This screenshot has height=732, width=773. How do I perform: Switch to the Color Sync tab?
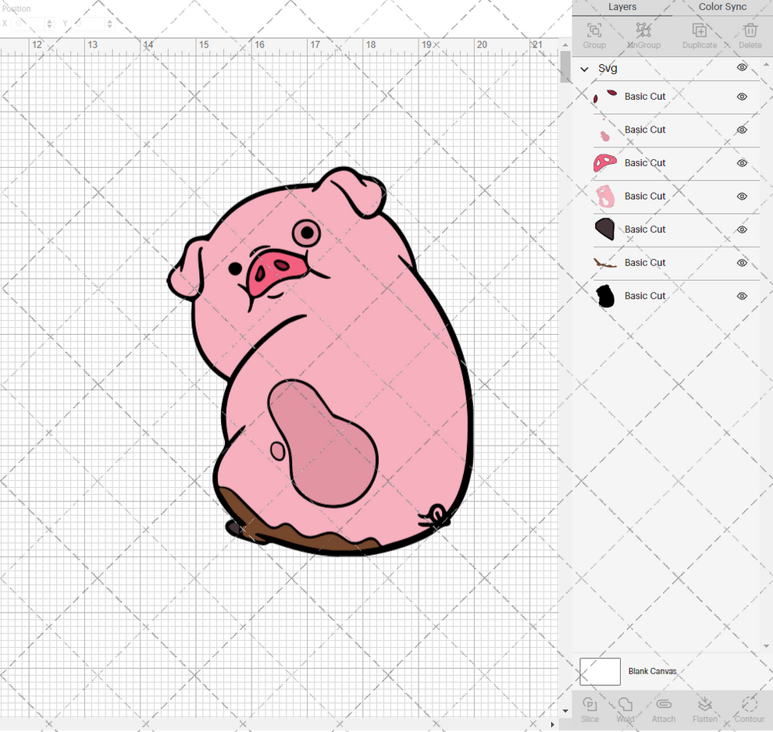click(x=721, y=7)
